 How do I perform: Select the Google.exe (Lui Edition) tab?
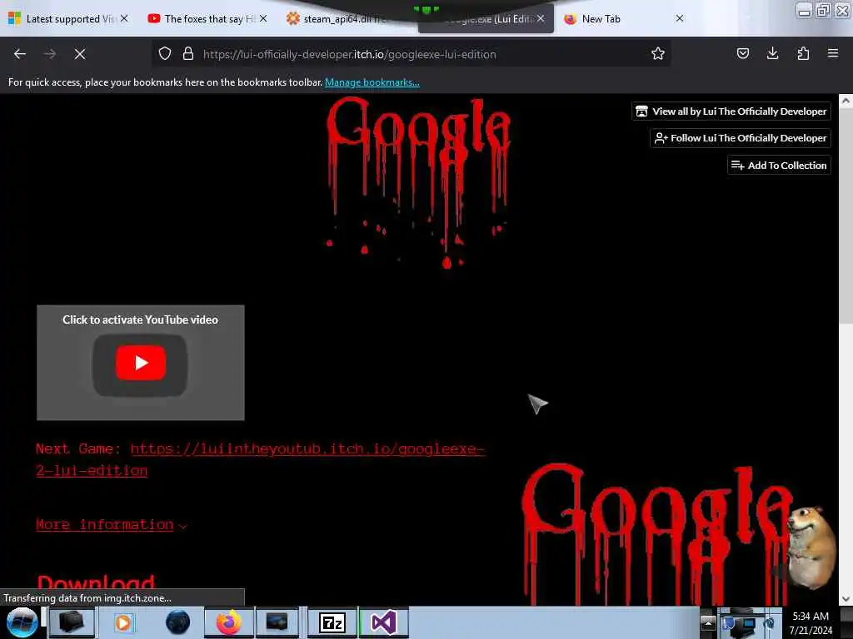click(484, 19)
